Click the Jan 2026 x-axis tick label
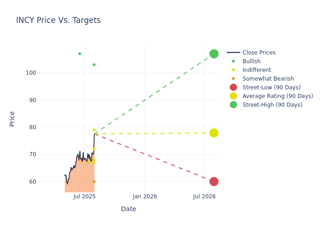Screen dimensions: 321x229 (145, 196)
